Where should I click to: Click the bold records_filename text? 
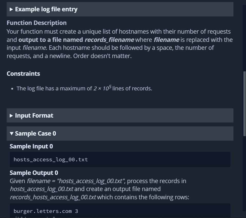(x=109, y=40)
